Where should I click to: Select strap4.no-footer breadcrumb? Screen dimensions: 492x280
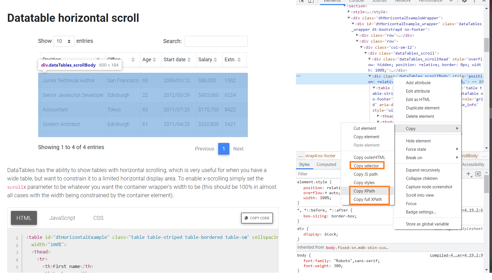tap(320, 156)
